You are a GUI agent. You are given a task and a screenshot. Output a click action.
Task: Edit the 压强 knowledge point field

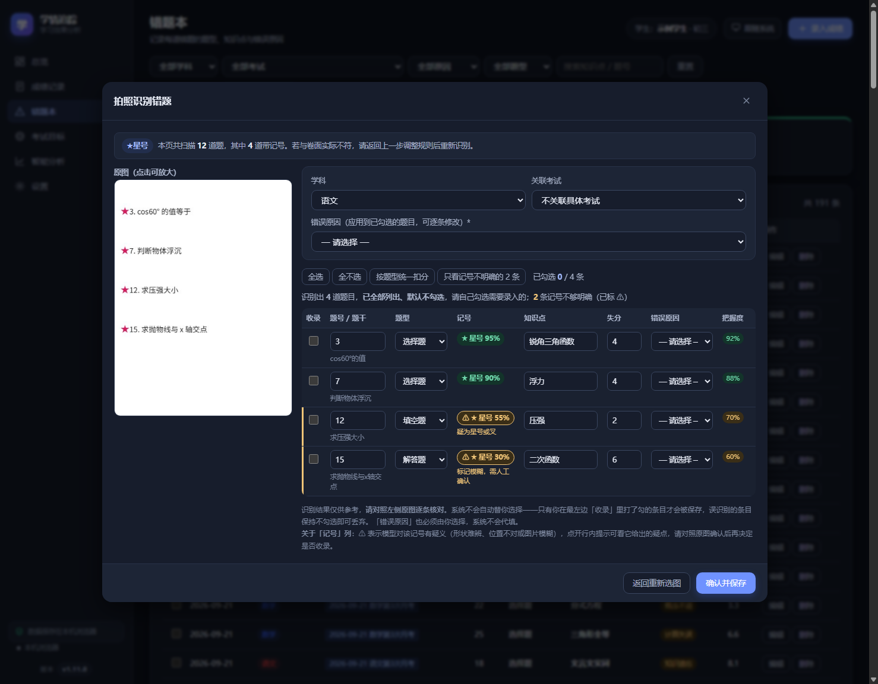point(561,420)
